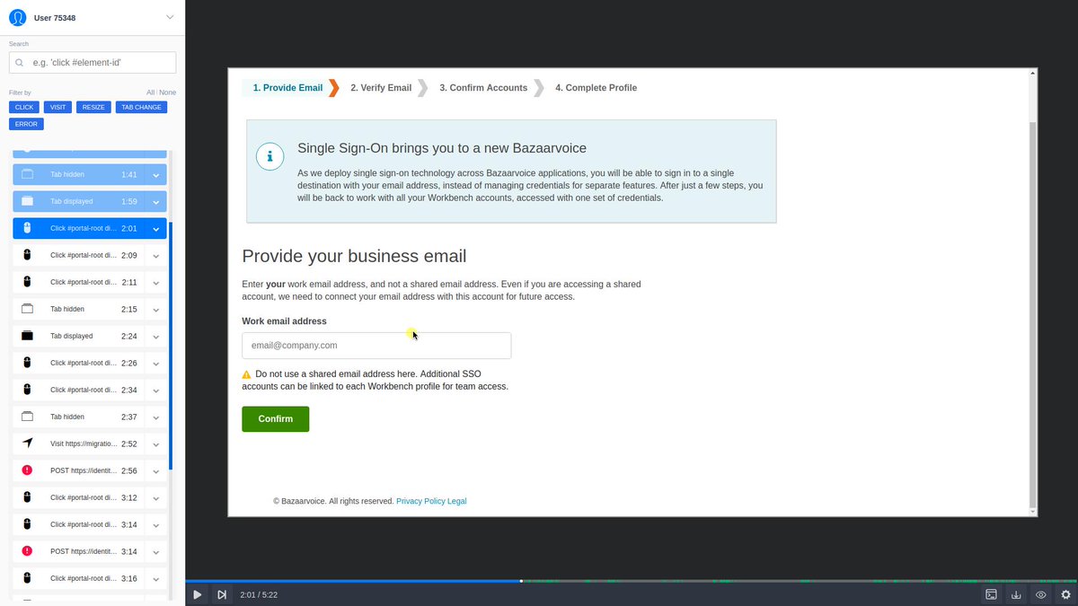Skip to next event button
This screenshot has width=1078, height=606.
(x=221, y=594)
